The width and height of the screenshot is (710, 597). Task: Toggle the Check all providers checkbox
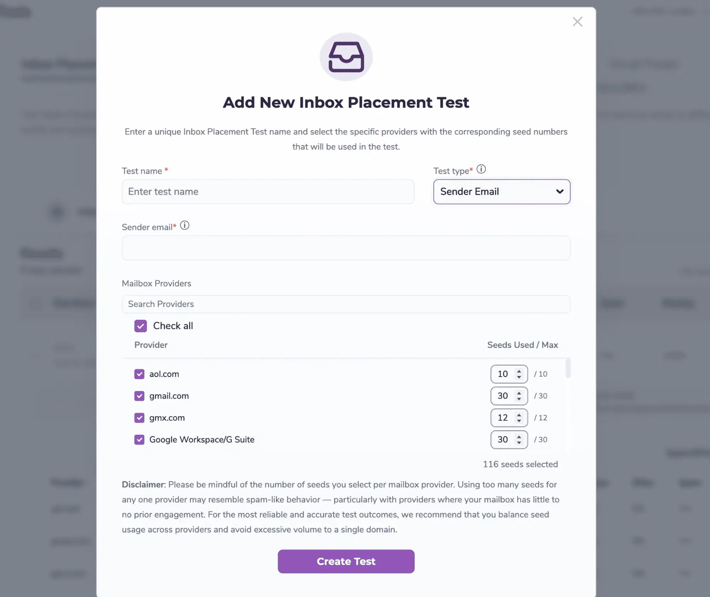pos(141,326)
